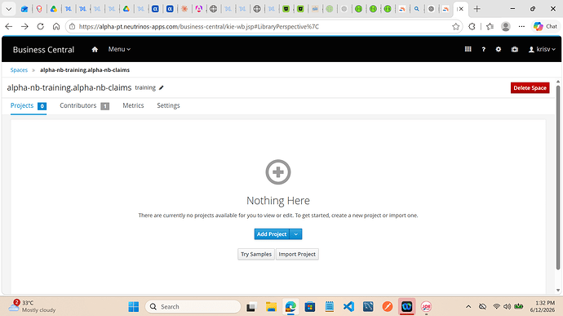Bookmark page with the star icon
Image resolution: width=563 pixels, height=316 pixels.
(455, 27)
